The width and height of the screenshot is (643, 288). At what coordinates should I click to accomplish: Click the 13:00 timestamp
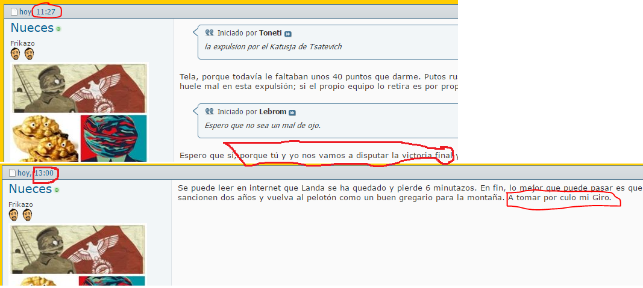[x=44, y=173]
